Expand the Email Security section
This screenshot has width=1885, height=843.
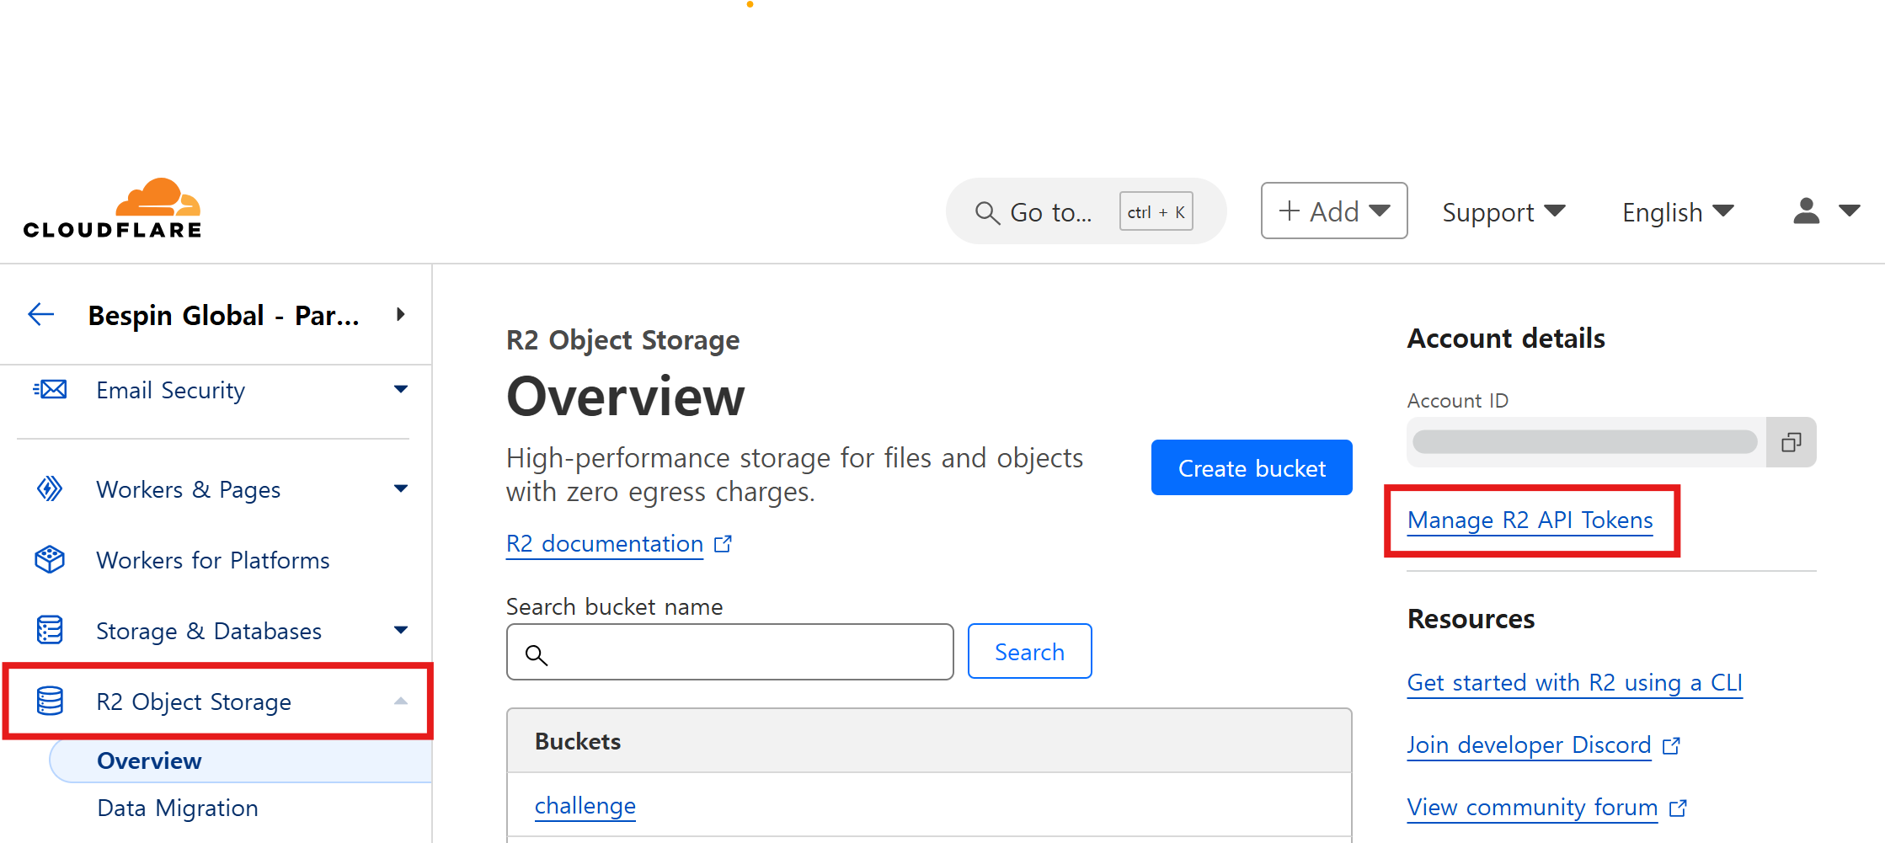tap(401, 390)
